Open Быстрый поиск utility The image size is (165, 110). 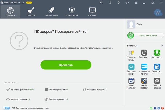(x=131, y=69)
